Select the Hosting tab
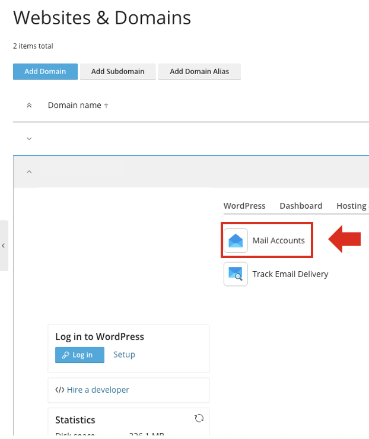 coord(351,206)
